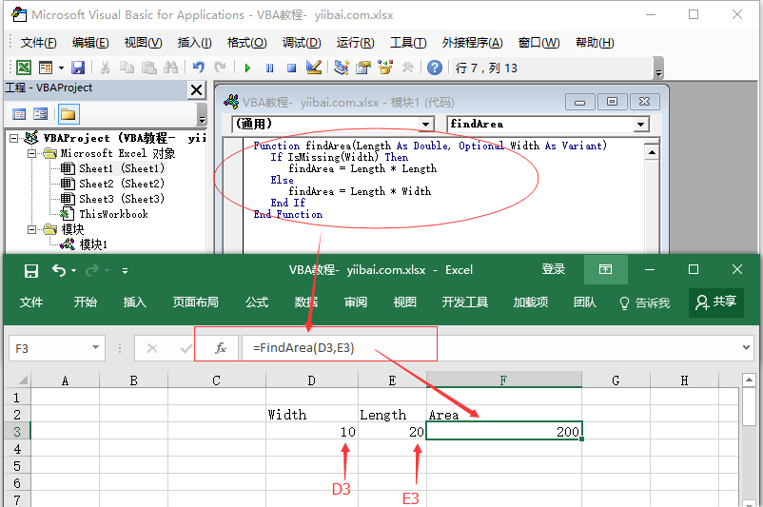Click the Insert UserForm toolbar icon

(x=46, y=68)
